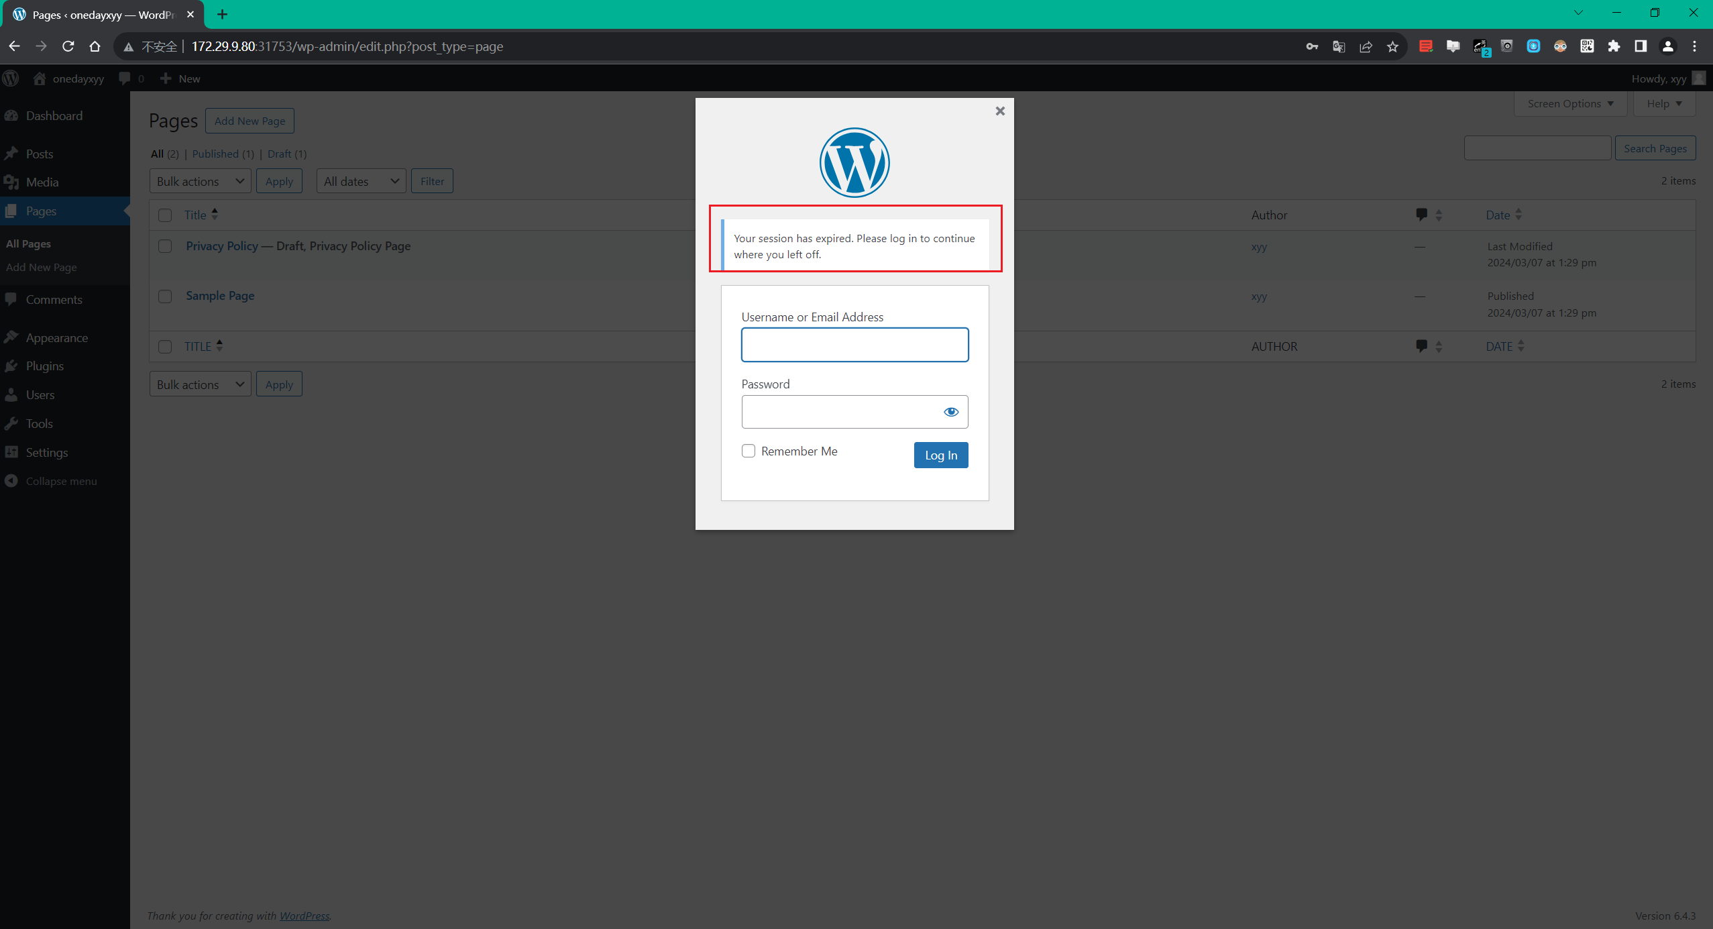Go to browser home page
1713x929 pixels.
(95, 46)
